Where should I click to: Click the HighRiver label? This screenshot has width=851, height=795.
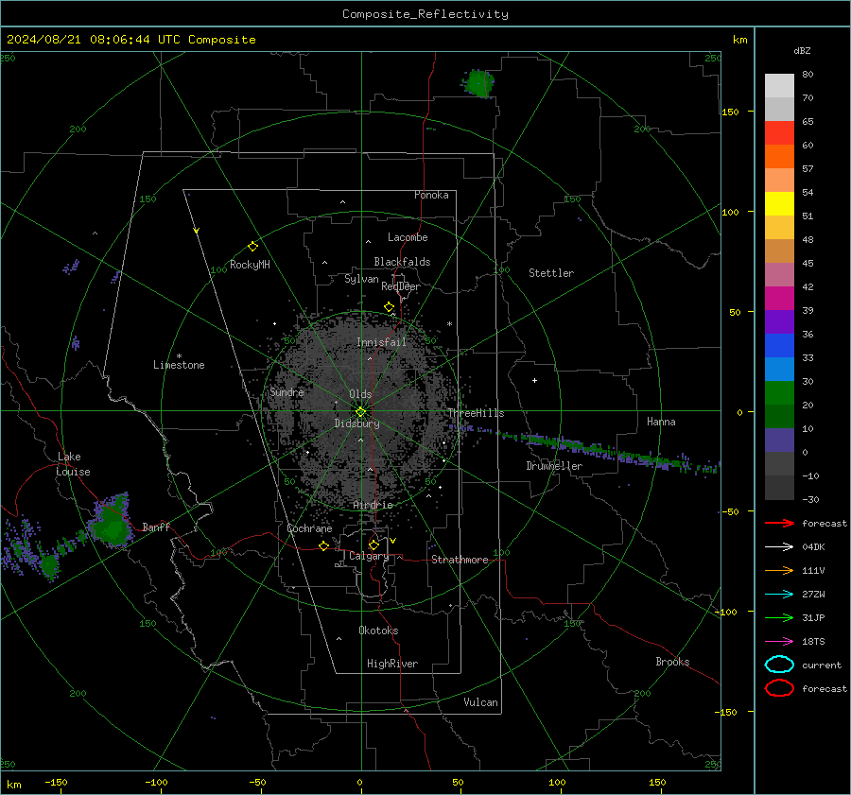(x=392, y=664)
